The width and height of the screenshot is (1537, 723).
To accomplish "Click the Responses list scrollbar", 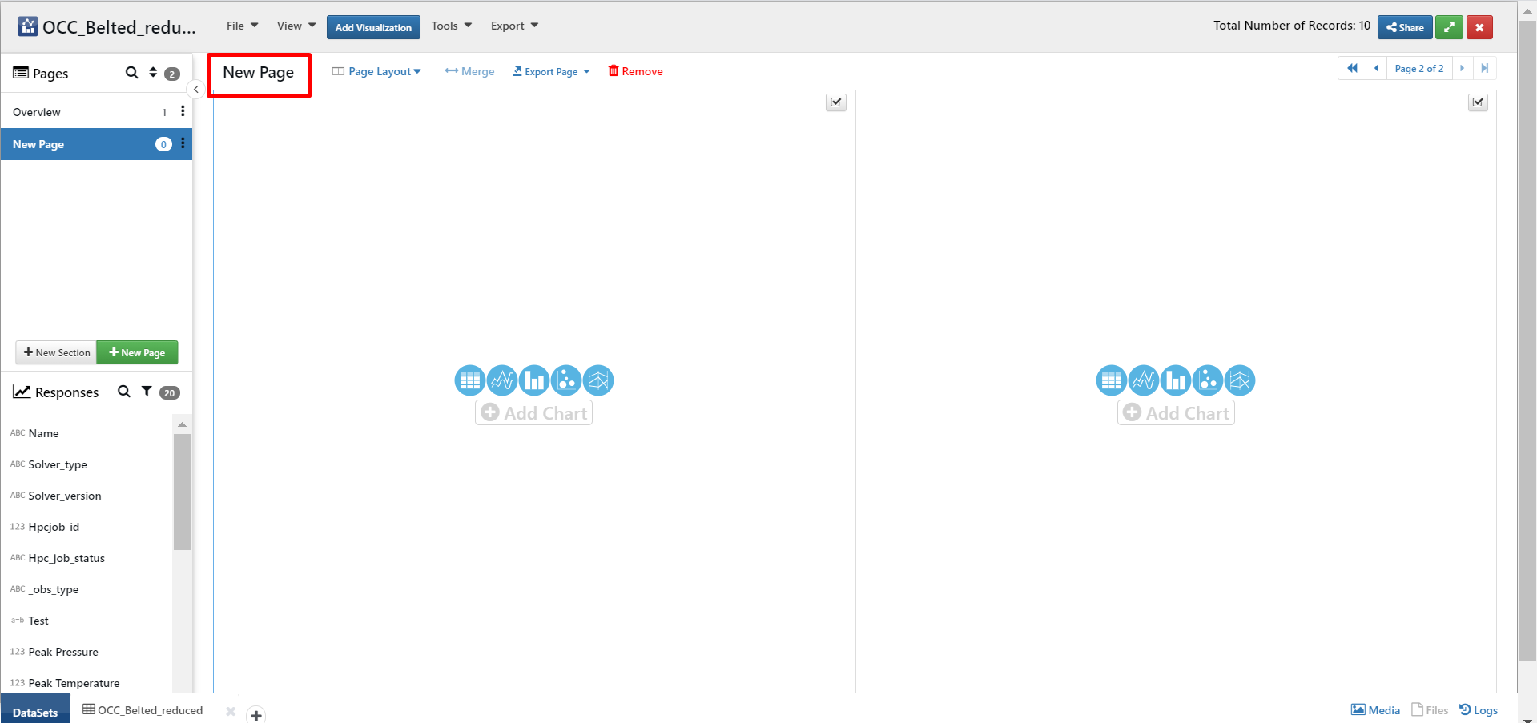I will [x=182, y=492].
